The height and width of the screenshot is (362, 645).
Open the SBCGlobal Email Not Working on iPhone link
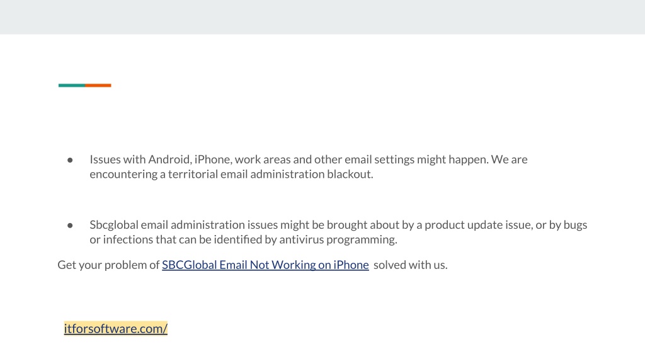coord(265,265)
